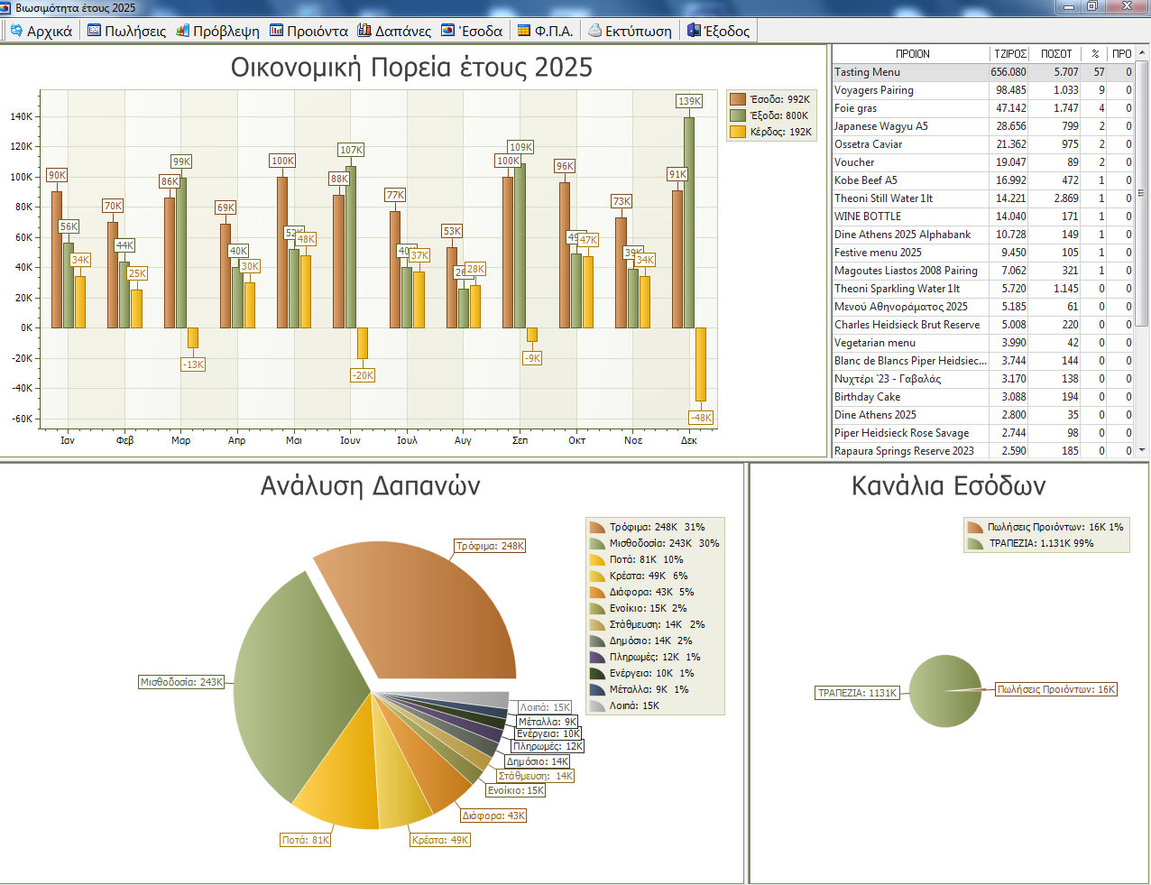Click the application icon in the title bar
The height and width of the screenshot is (885, 1151).
[6, 7]
